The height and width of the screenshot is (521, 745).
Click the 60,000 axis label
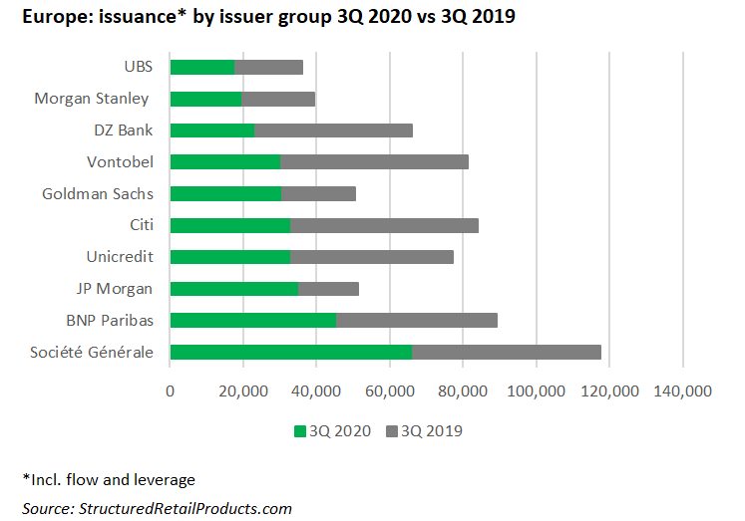(390, 391)
